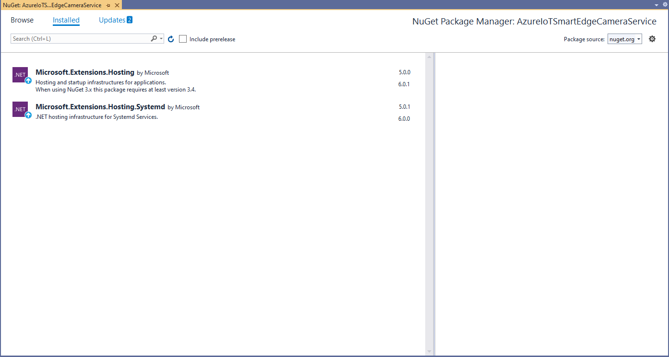Image resolution: width=669 pixels, height=357 pixels.
Task: Focus the Search (Ctrl+L) input field
Action: (x=79, y=39)
